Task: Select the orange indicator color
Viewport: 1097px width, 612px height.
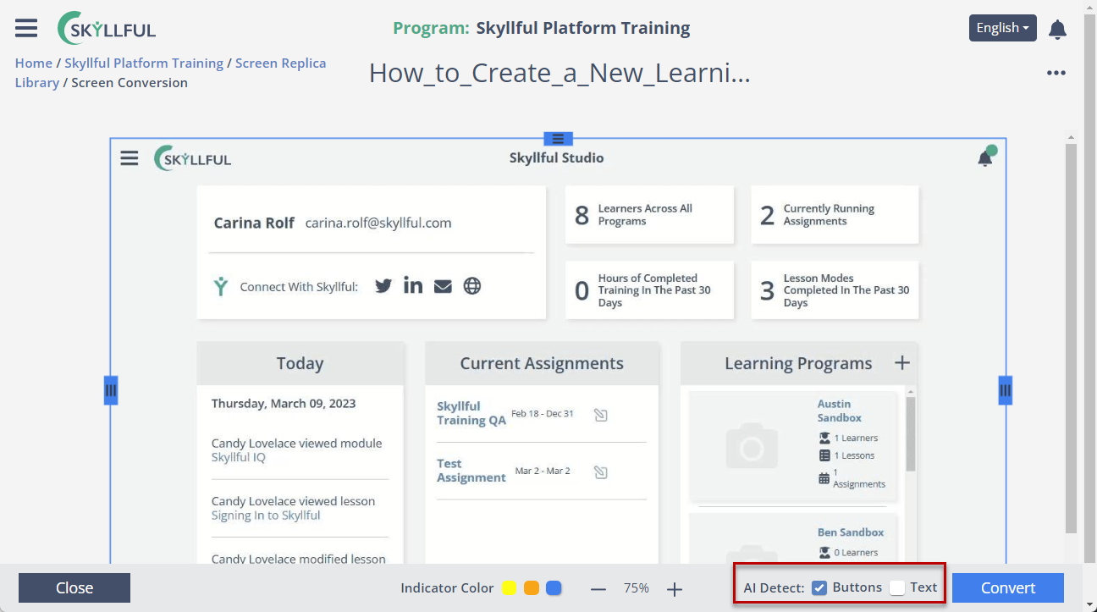Action: pyautogui.click(x=532, y=588)
